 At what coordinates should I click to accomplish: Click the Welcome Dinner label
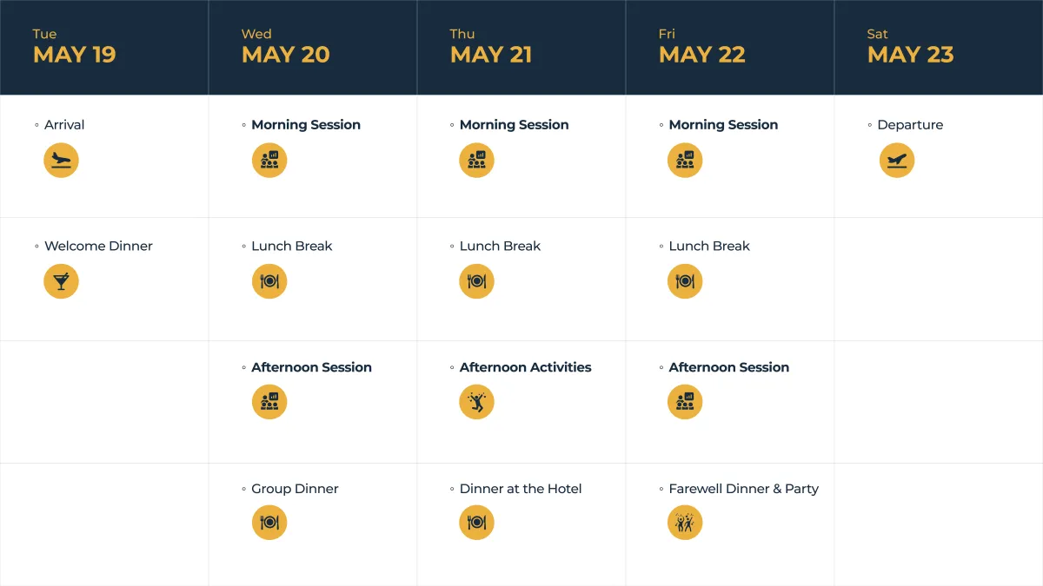coord(98,246)
